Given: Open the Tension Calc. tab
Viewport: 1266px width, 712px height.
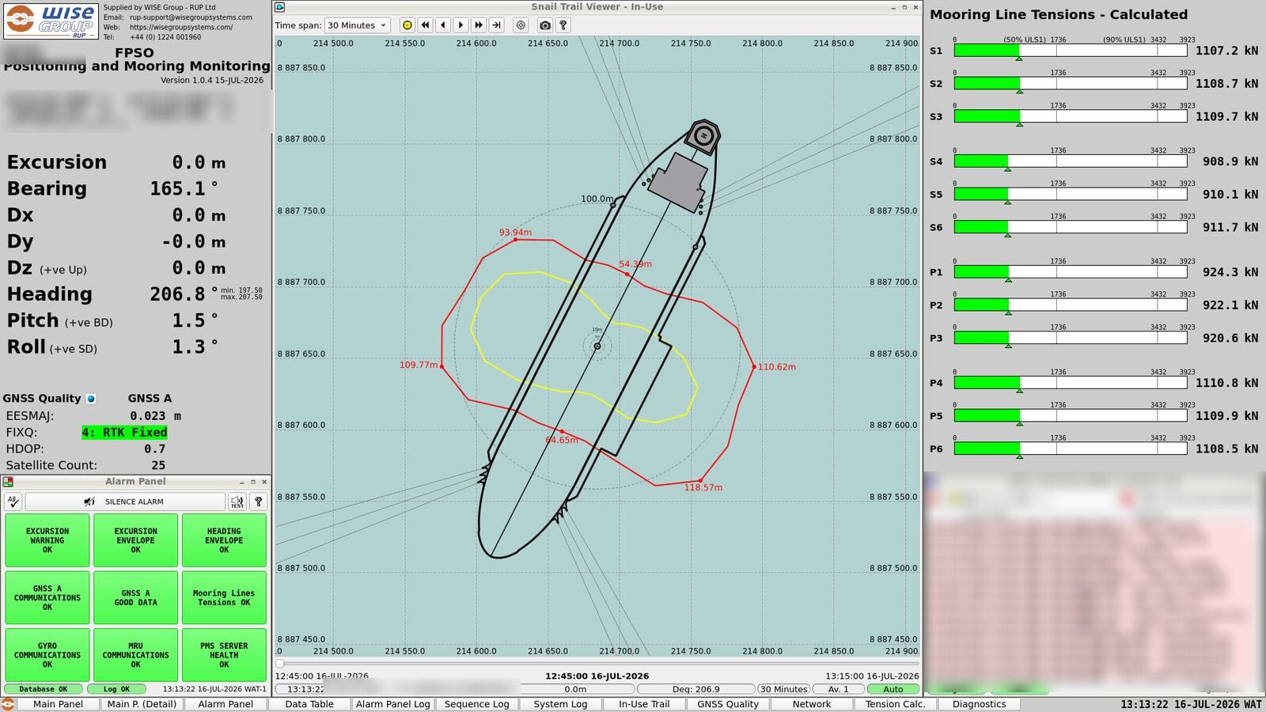Looking at the screenshot, I should pos(896,704).
